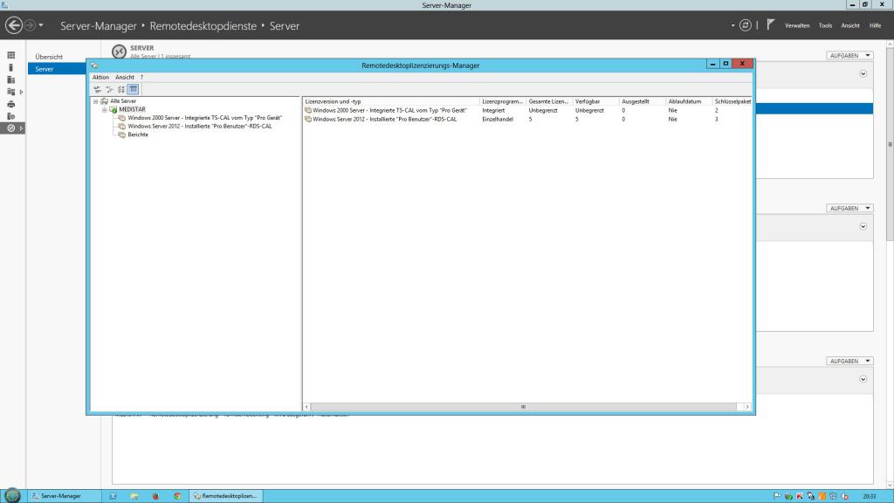Select Berichte tree item

pos(138,134)
